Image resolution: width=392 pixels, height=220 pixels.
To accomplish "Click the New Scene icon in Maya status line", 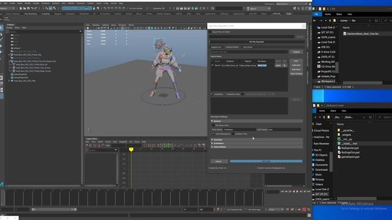I will (21, 8).
